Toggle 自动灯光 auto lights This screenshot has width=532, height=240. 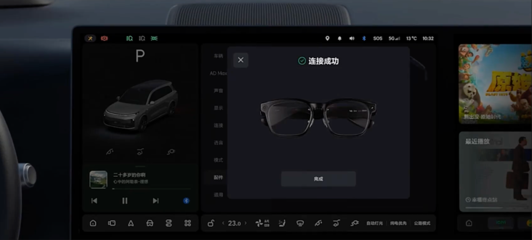[374, 223]
